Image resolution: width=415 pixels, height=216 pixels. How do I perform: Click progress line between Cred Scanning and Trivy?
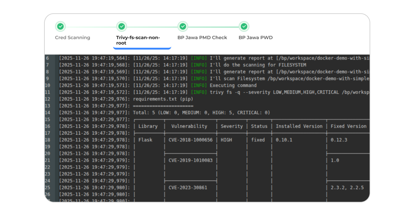[x=91, y=27]
